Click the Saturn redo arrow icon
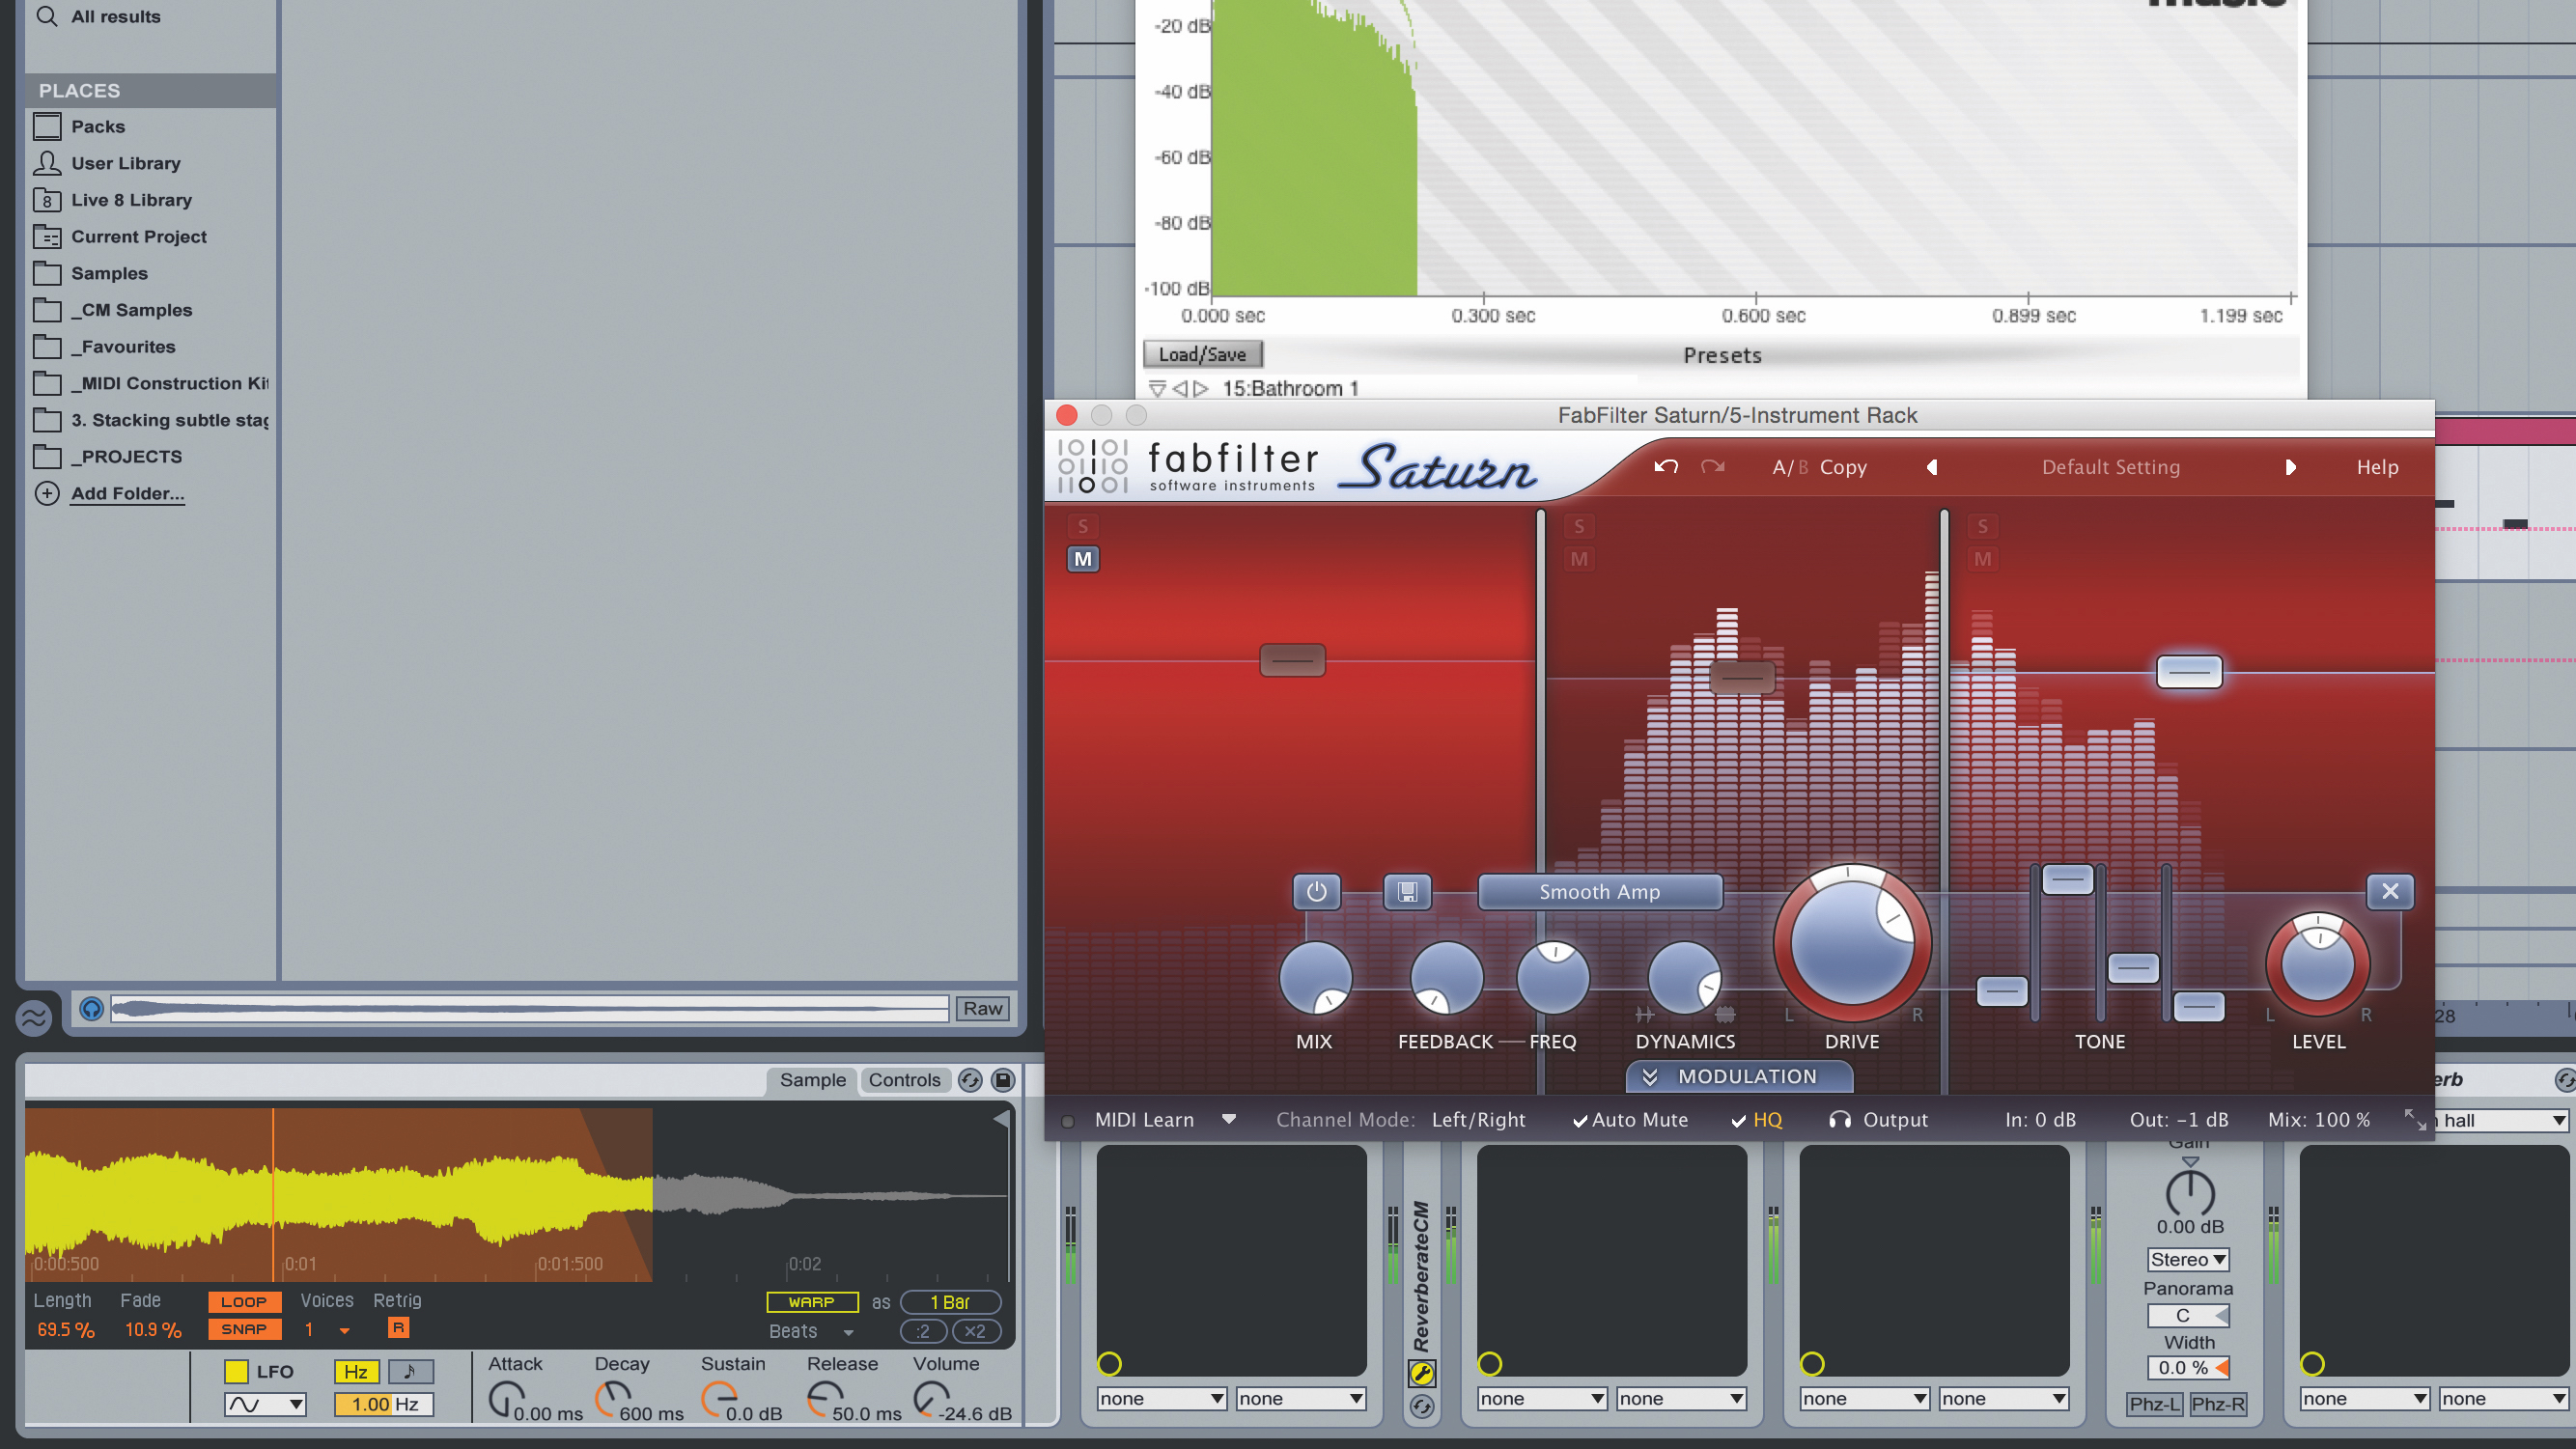Screen dimensions: 2576x1449 (x=1712, y=467)
